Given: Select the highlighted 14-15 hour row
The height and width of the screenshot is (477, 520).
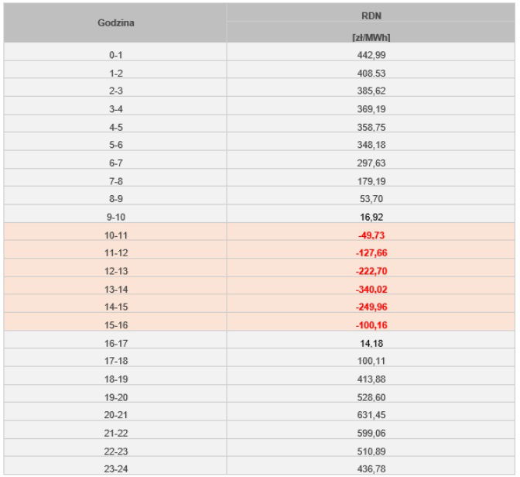Looking at the screenshot, I should (x=116, y=306).
